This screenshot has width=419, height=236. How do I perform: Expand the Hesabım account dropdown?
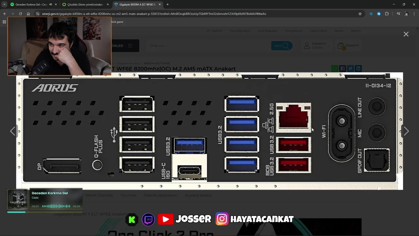[317, 46]
